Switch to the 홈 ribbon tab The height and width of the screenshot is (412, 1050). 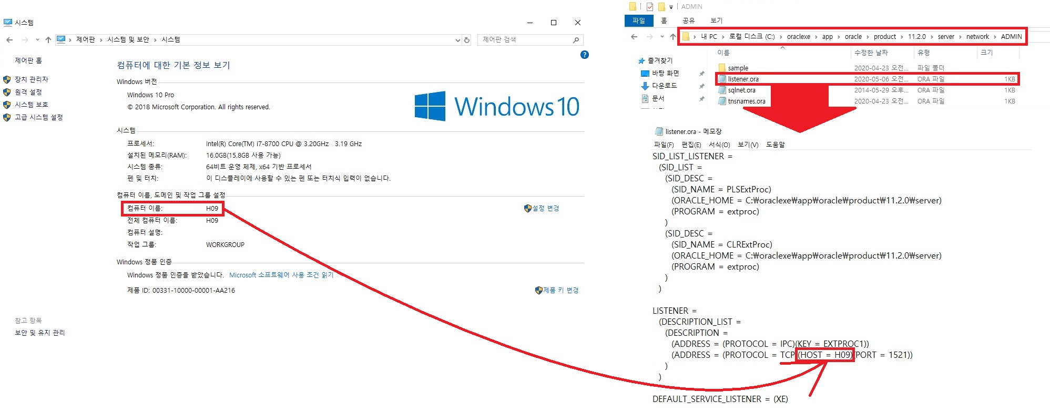point(664,20)
